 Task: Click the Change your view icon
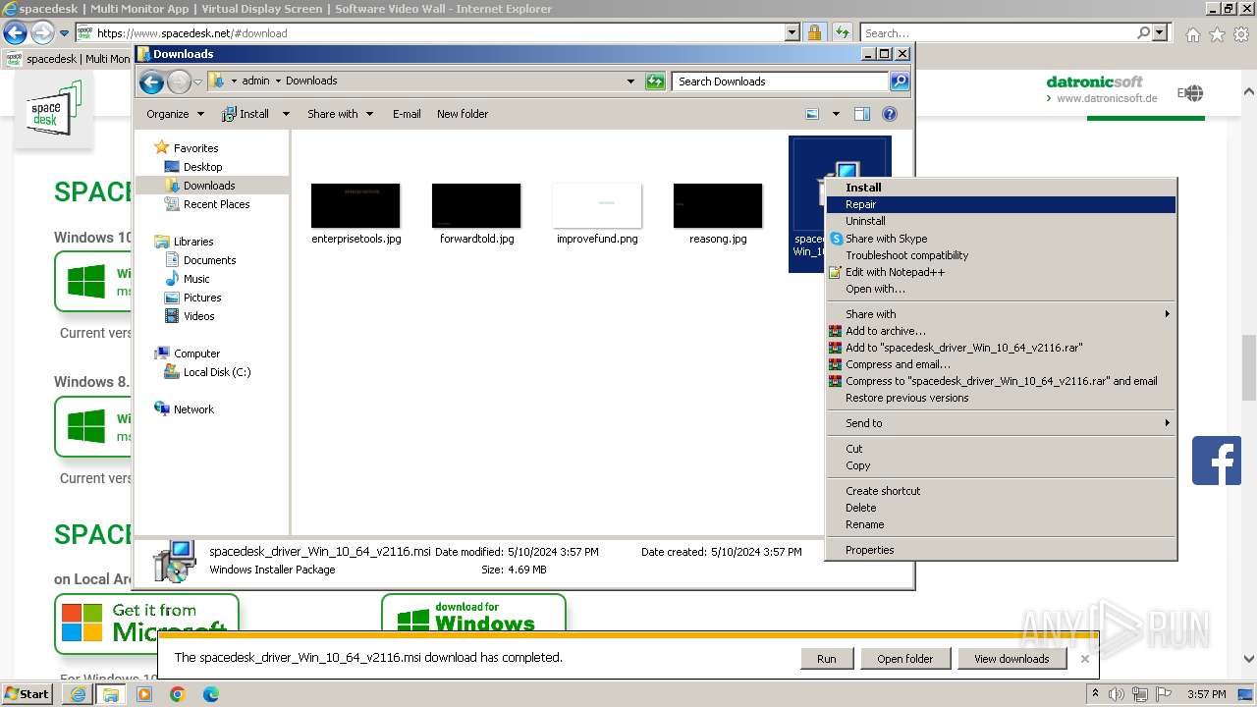tap(812, 114)
